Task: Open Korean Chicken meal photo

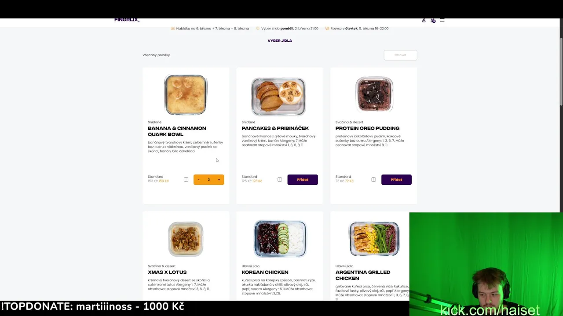Action: point(280,239)
